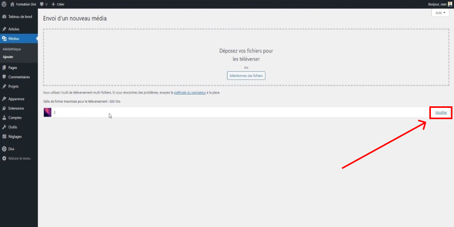
Task: Click the heading Envoi d'un nouveau média
Action: click(74, 18)
